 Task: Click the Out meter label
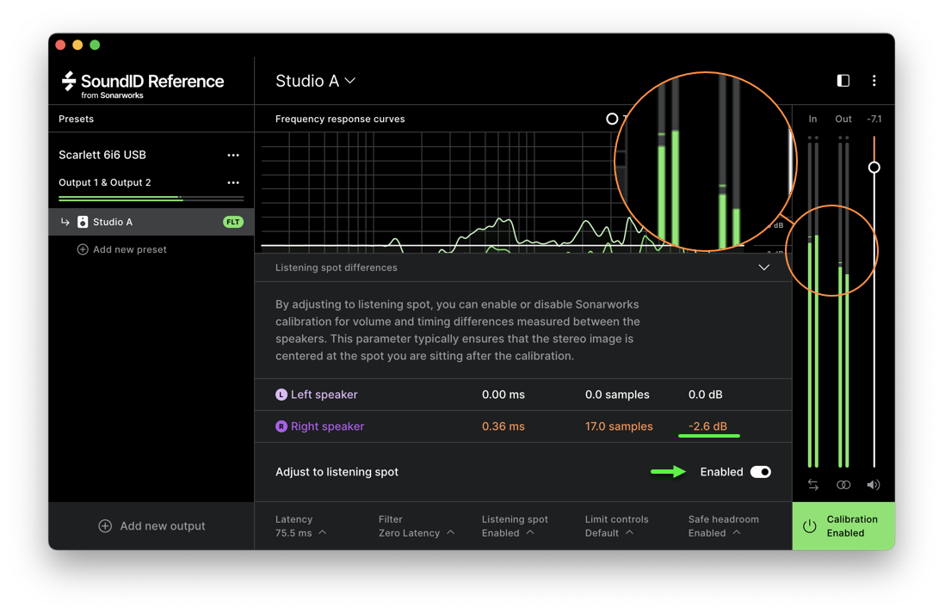843,120
